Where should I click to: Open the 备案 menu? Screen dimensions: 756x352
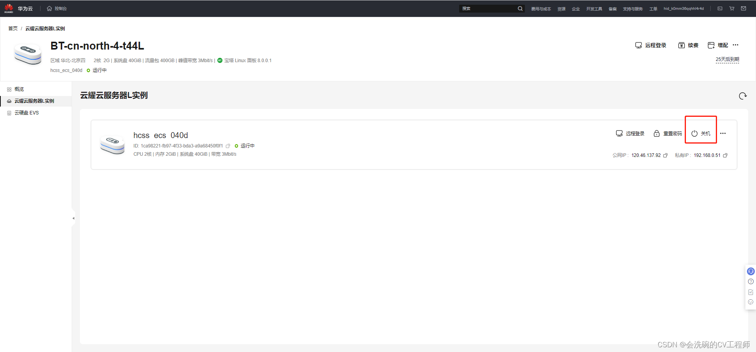(613, 9)
